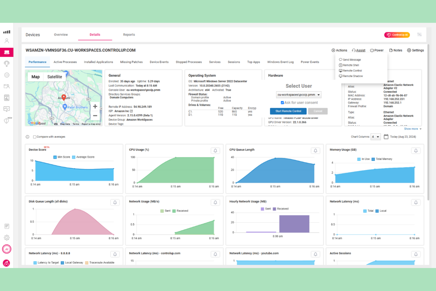Expand network details with Show more
This screenshot has height=291, width=436.
pyautogui.click(x=412, y=129)
